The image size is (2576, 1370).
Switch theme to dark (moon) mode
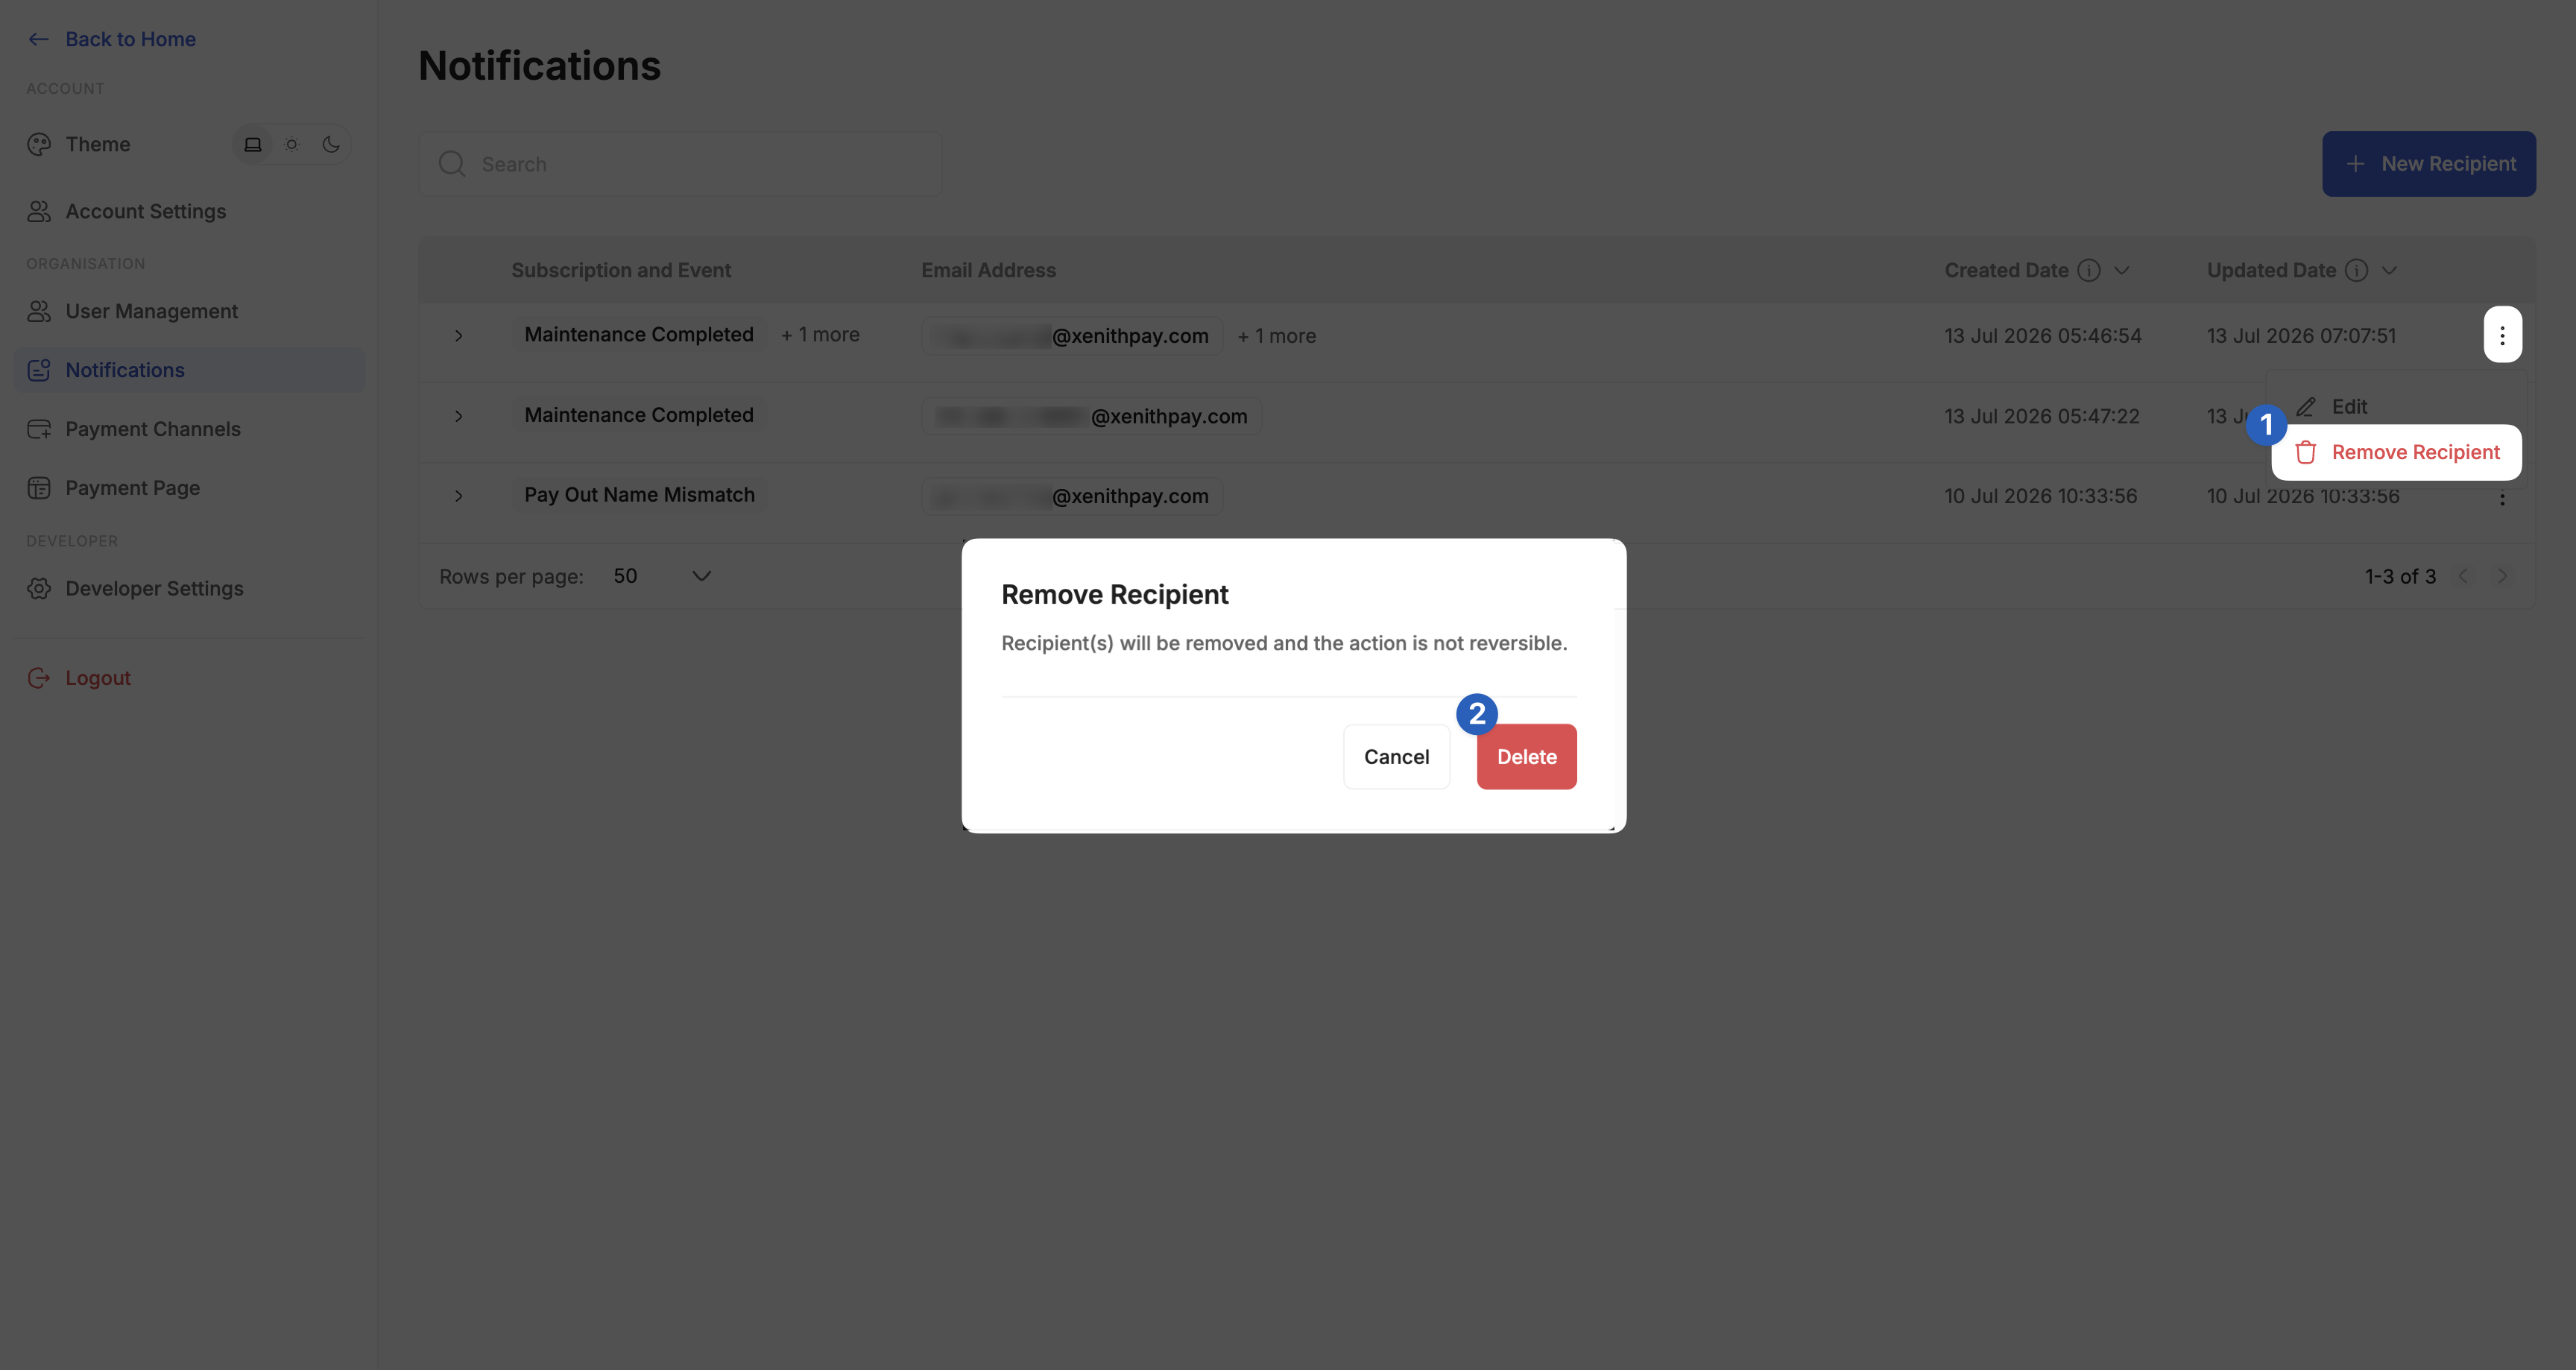click(331, 144)
